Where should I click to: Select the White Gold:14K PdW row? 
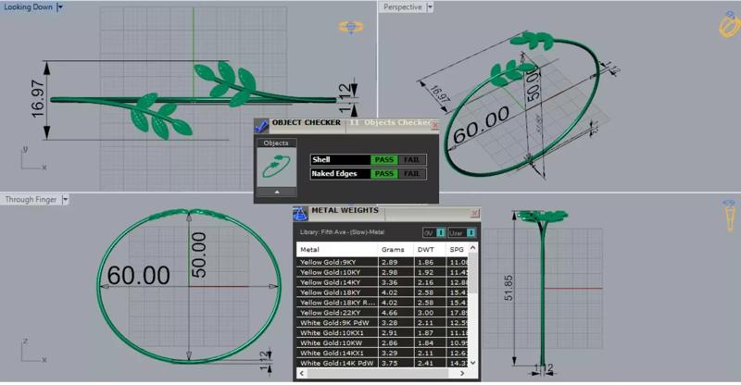[x=383, y=364]
